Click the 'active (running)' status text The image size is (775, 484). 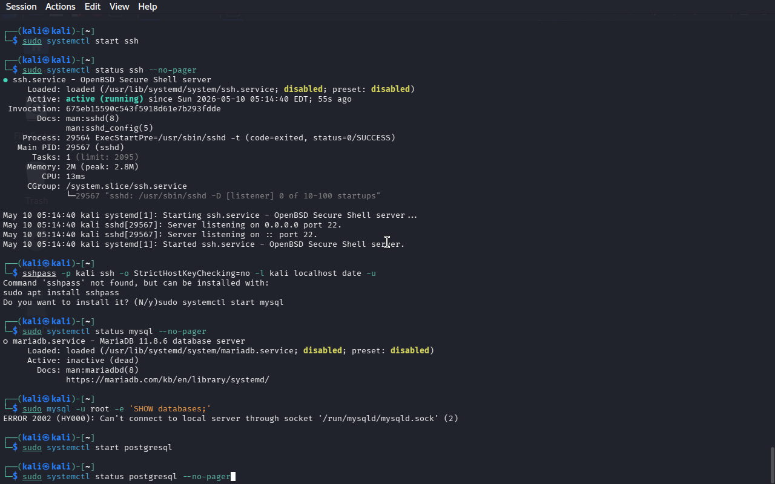105,99
